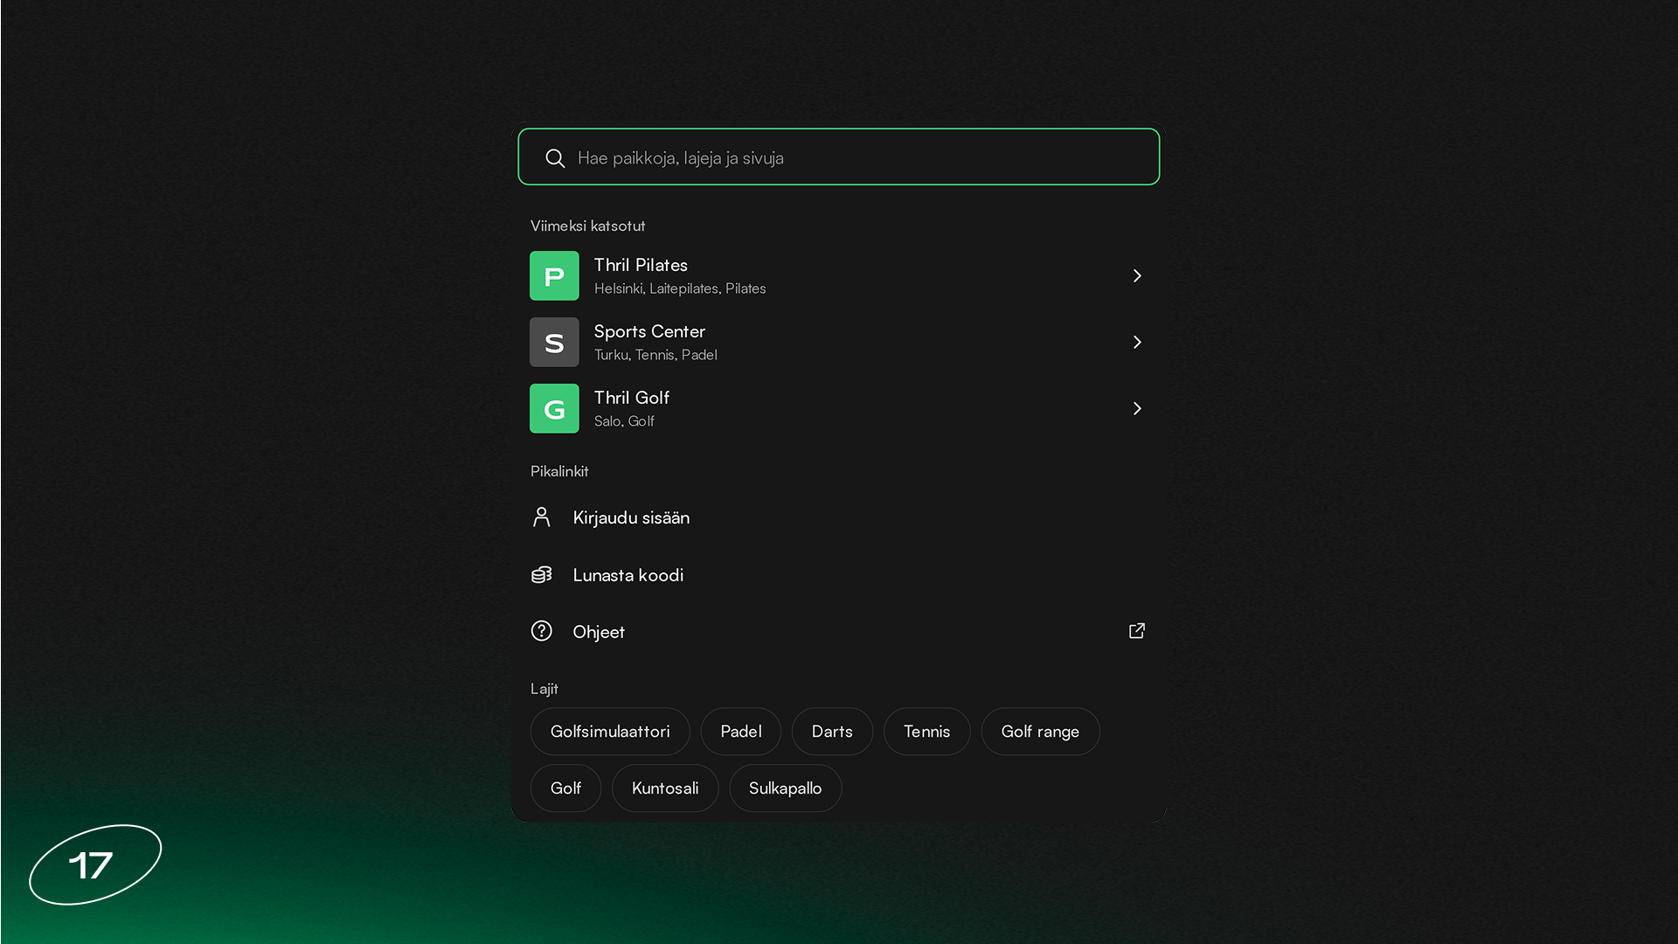The height and width of the screenshot is (944, 1678).
Task: Select the Padel sport chip
Action: pyautogui.click(x=741, y=732)
